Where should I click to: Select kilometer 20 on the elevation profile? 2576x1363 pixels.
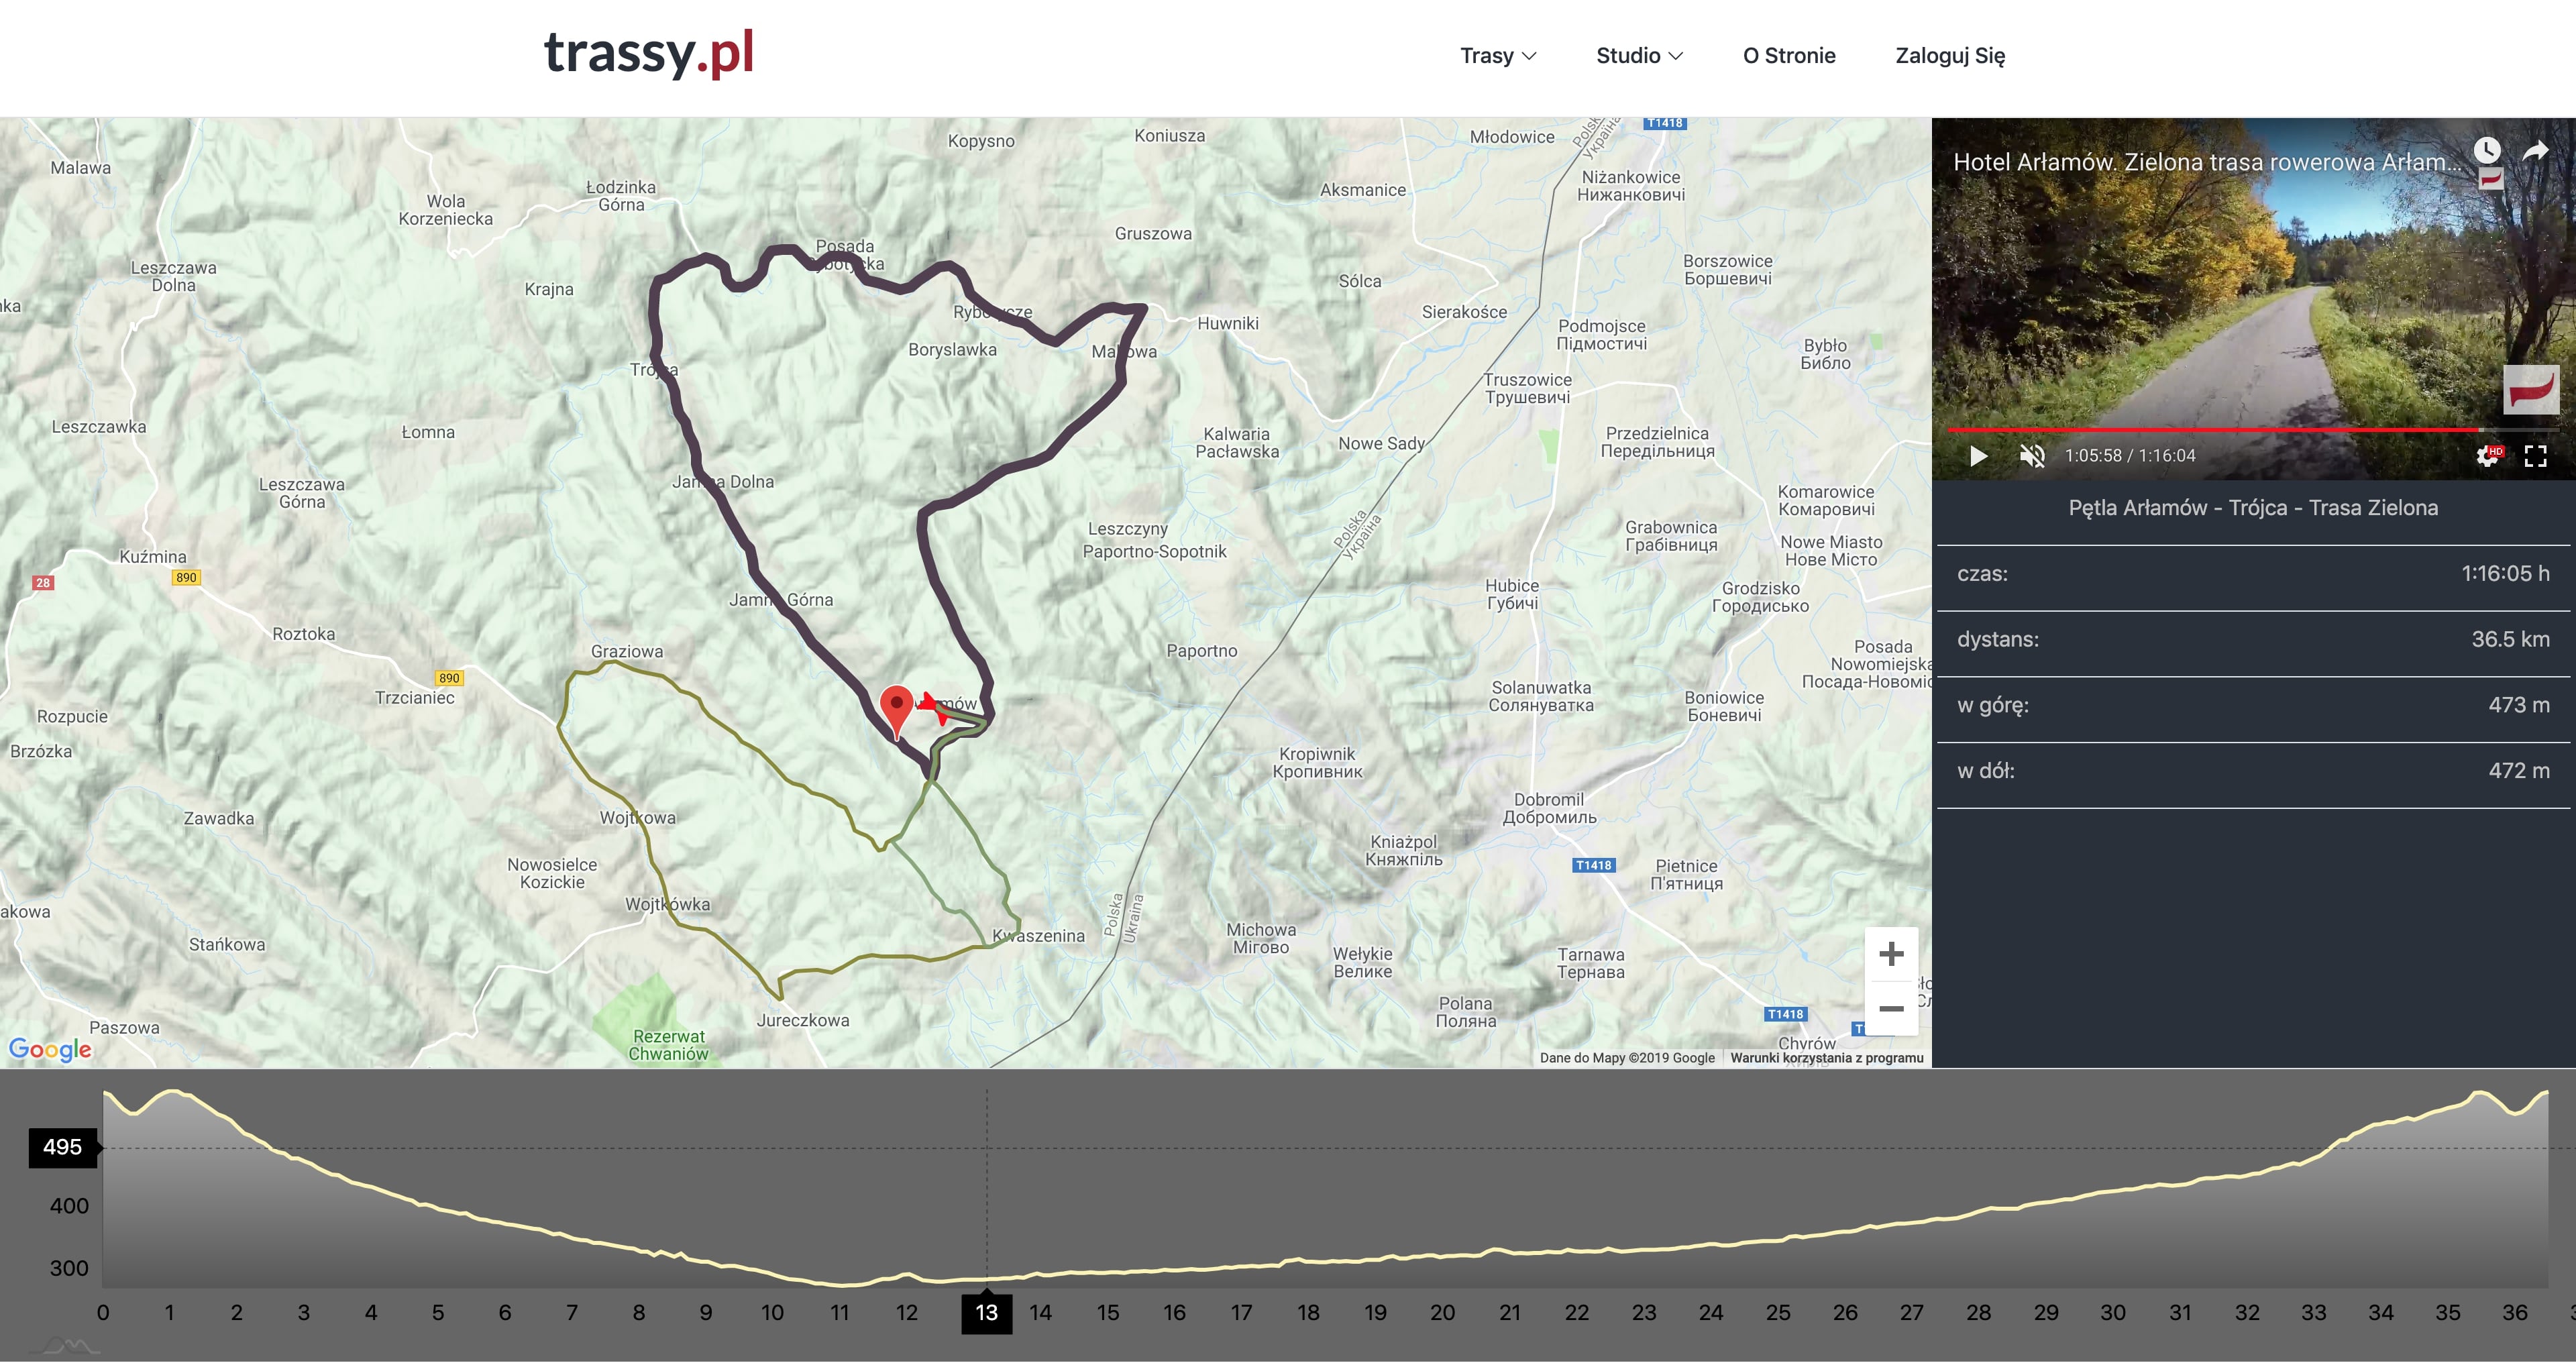coord(1442,1313)
